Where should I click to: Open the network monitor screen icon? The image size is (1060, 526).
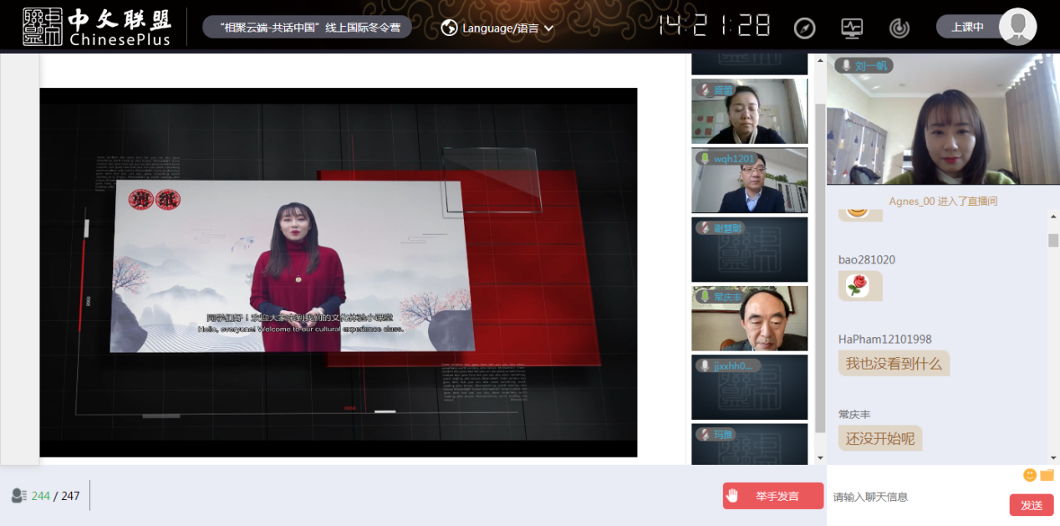coord(851,28)
